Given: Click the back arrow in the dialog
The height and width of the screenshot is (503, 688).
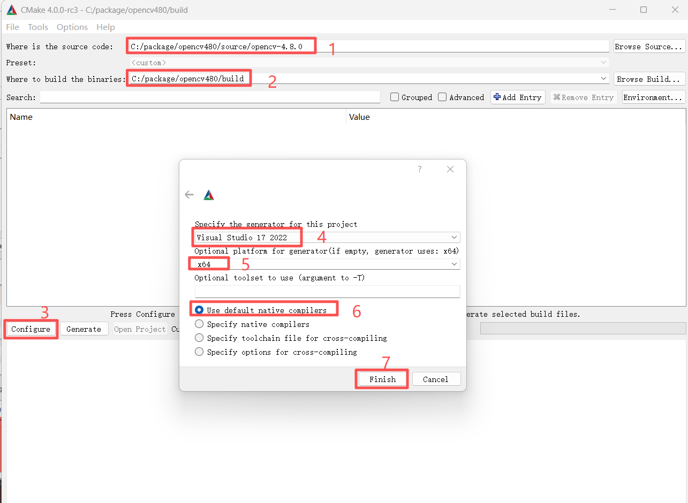Looking at the screenshot, I should tap(189, 195).
